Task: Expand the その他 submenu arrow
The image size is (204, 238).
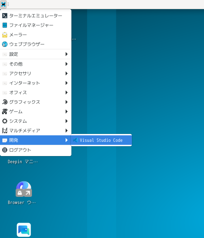Action: (67, 64)
